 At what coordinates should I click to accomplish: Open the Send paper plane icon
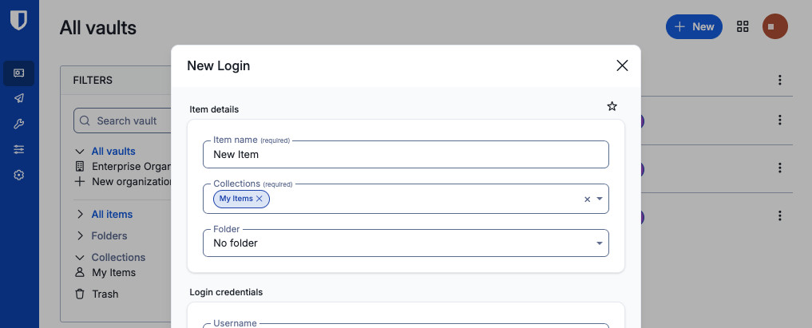[x=19, y=98]
